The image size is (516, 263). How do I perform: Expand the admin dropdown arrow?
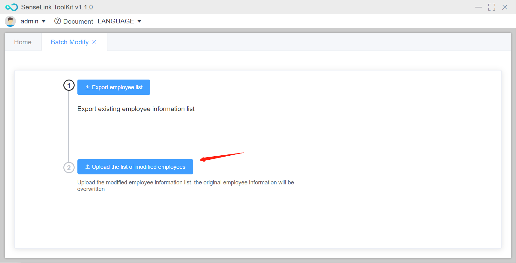pyautogui.click(x=44, y=21)
